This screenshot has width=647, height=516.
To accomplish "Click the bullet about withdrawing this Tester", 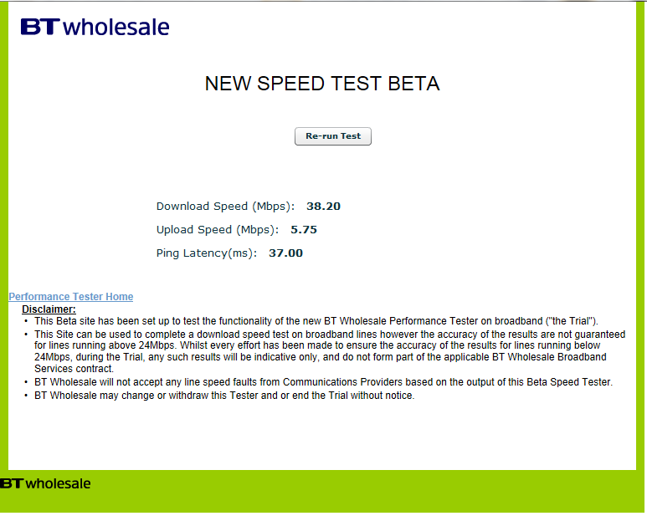I will 224,396.
